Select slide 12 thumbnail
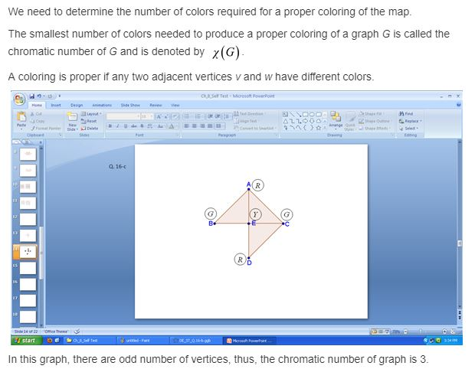Screen dimensions: 475x382 tap(28, 219)
